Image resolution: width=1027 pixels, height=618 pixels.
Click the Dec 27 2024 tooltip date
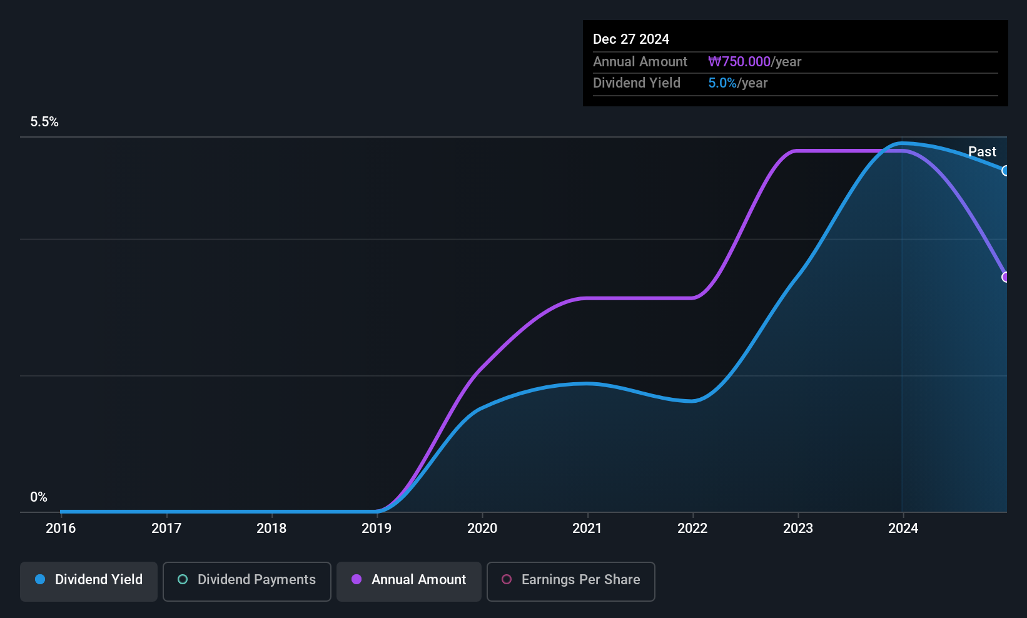[631, 39]
